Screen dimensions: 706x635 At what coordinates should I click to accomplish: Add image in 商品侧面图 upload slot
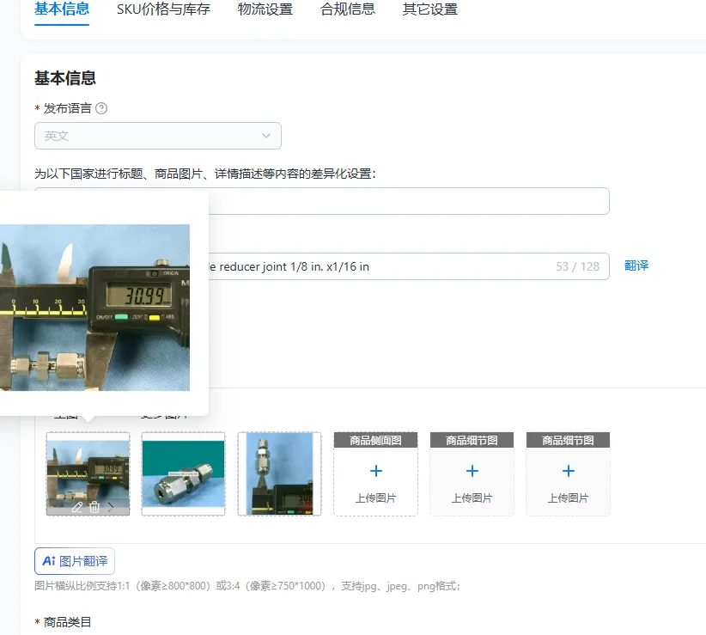(375, 473)
